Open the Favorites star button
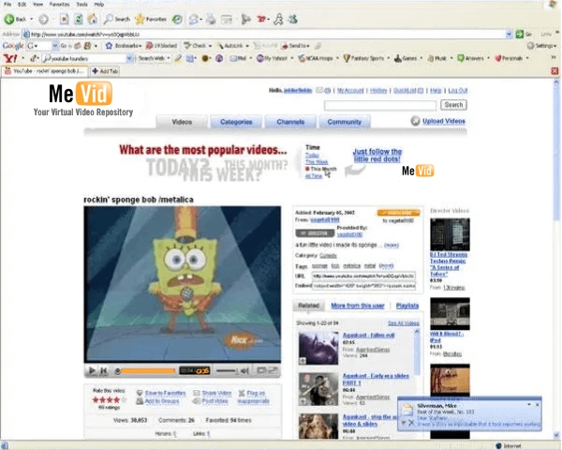562x450 pixels. pyautogui.click(x=151, y=19)
